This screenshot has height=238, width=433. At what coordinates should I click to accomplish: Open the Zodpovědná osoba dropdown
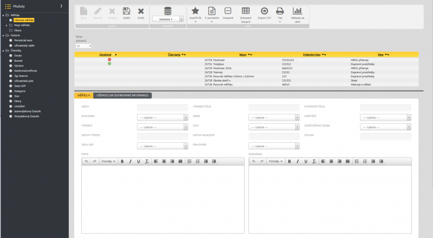(x=385, y=127)
